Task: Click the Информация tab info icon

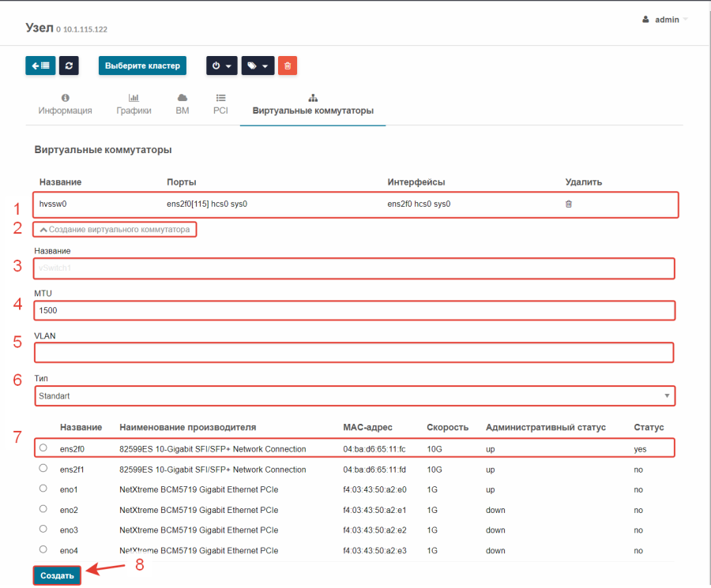Action: pyautogui.click(x=66, y=98)
